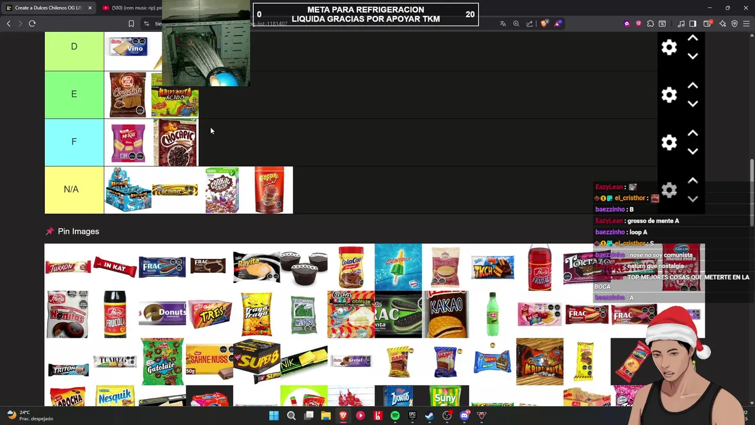This screenshot has width=755, height=425.
Task: Select the yellow-green D tier label
Action: (74, 47)
